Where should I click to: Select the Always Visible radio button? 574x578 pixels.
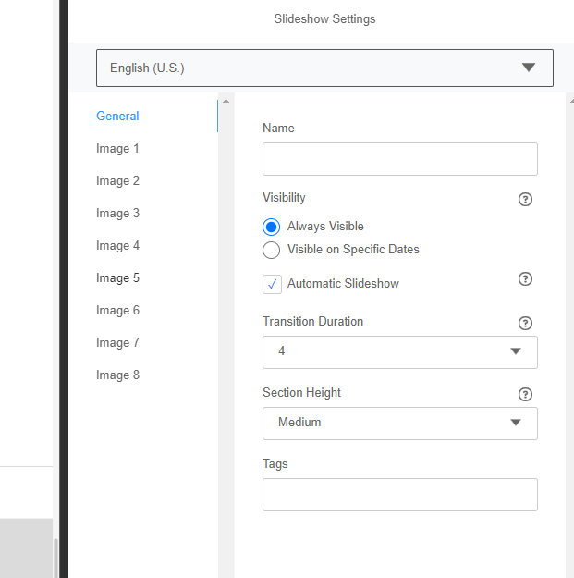[272, 227]
